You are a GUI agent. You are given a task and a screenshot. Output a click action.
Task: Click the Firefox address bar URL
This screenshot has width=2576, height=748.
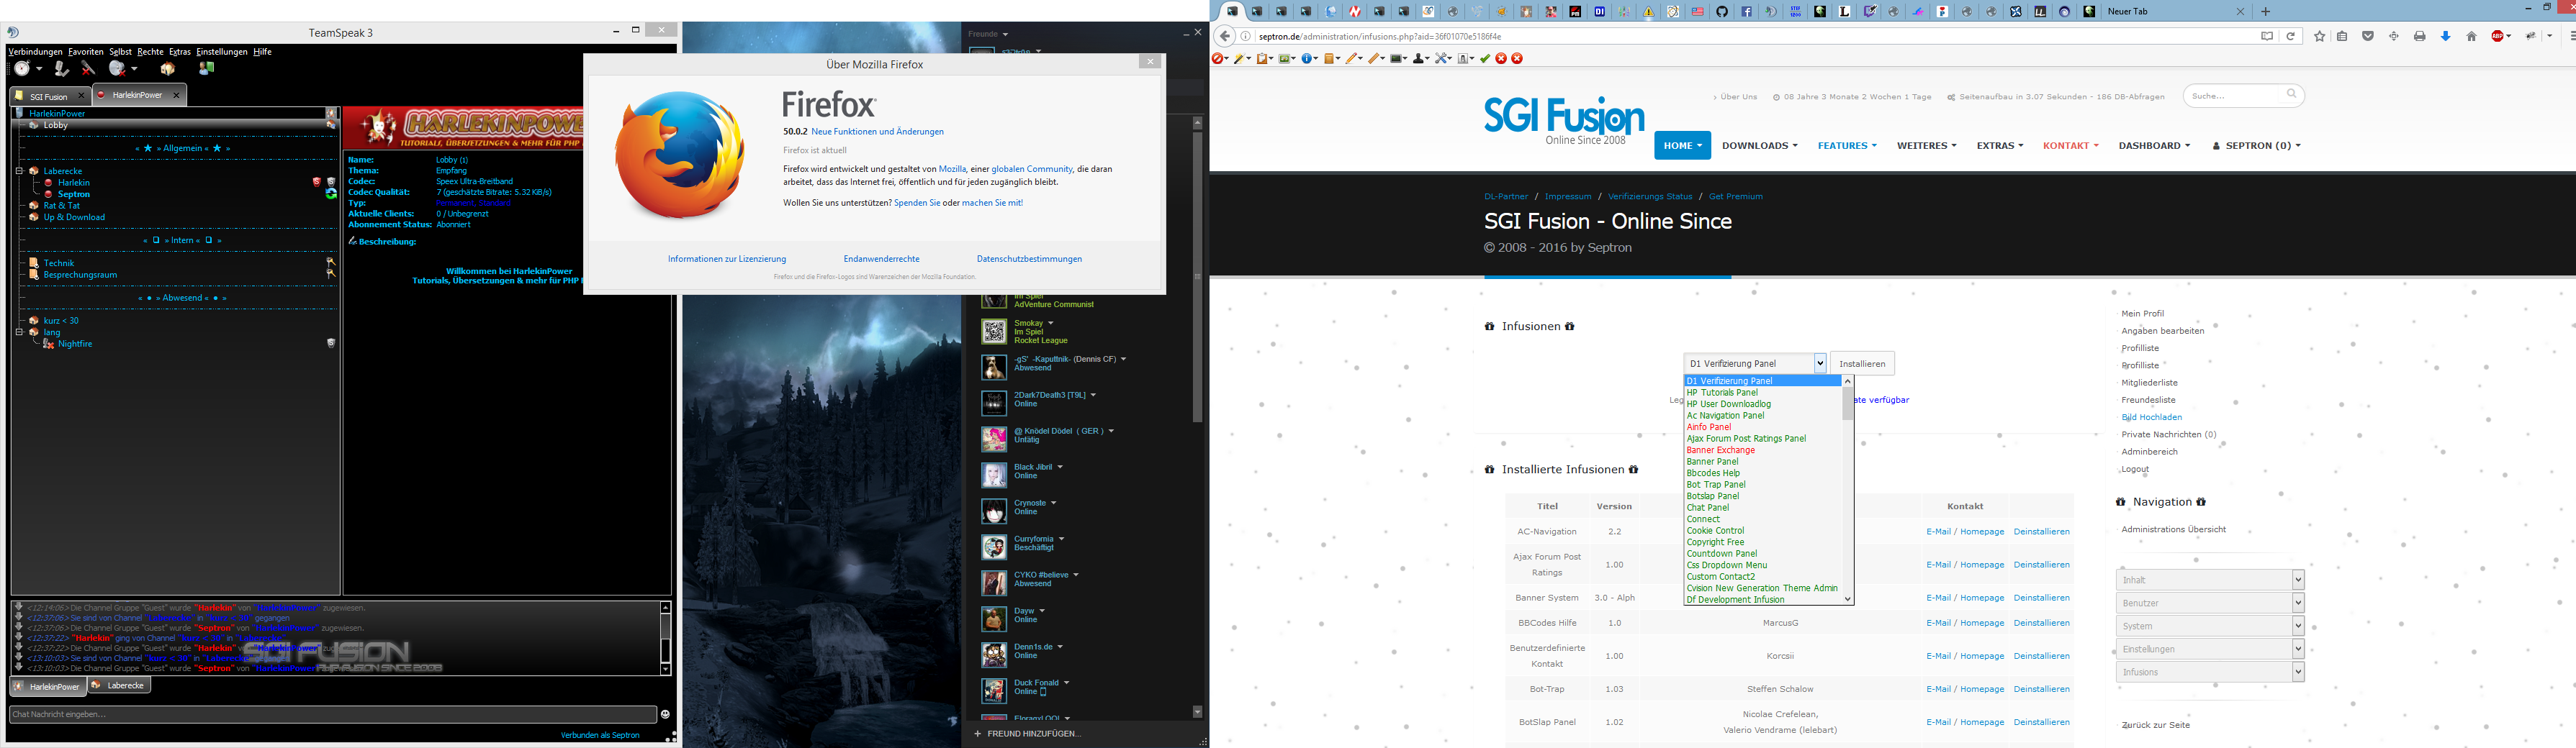[x=1380, y=36]
